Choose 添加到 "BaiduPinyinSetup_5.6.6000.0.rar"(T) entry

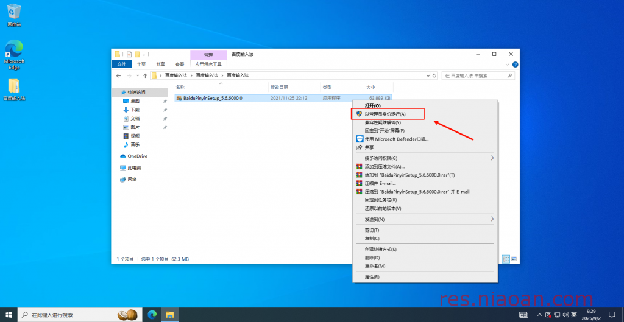tap(425, 175)
